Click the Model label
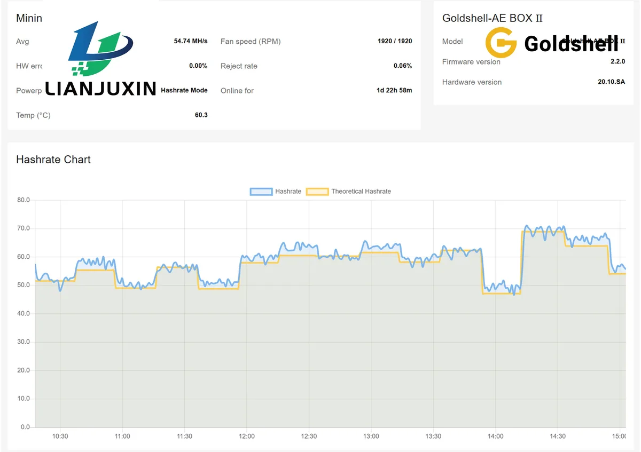641x452 pixels. click(x=452, y=41)
